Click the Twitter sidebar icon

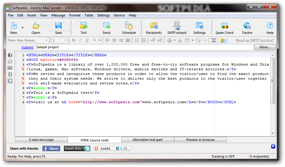tap(10, 61)
